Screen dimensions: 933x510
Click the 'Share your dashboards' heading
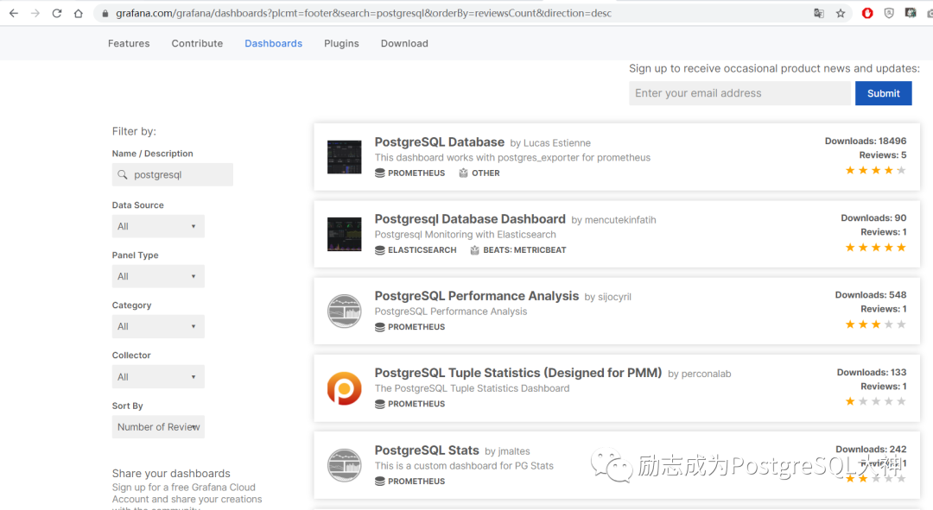[171, 473]
